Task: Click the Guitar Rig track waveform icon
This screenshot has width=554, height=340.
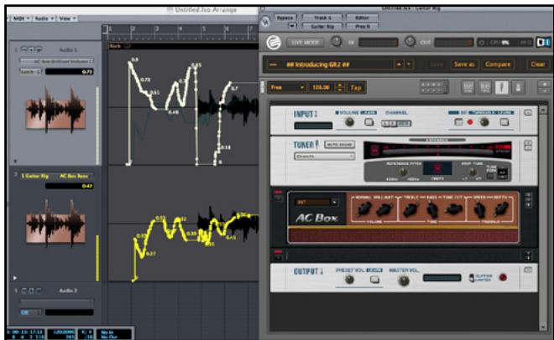Action: pos(55,224)
